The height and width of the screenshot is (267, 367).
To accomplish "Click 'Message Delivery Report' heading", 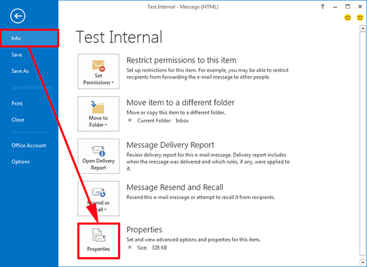I will pyautogui.click(x=170, y=145).
